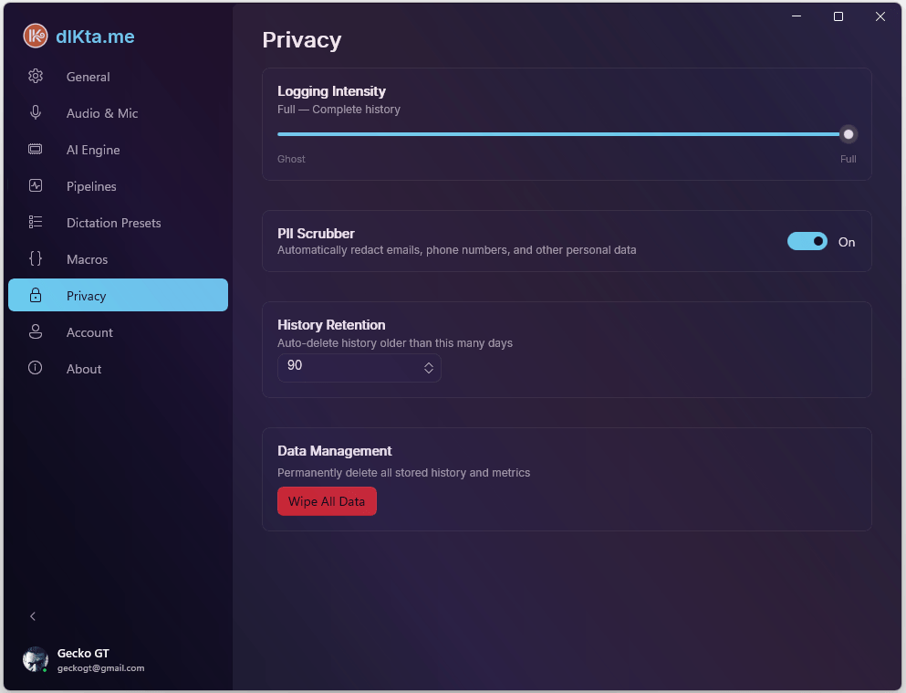Screen dimensions: 906x693
Task: Maximize the dIKta.me window
Action: click(838, 16)
